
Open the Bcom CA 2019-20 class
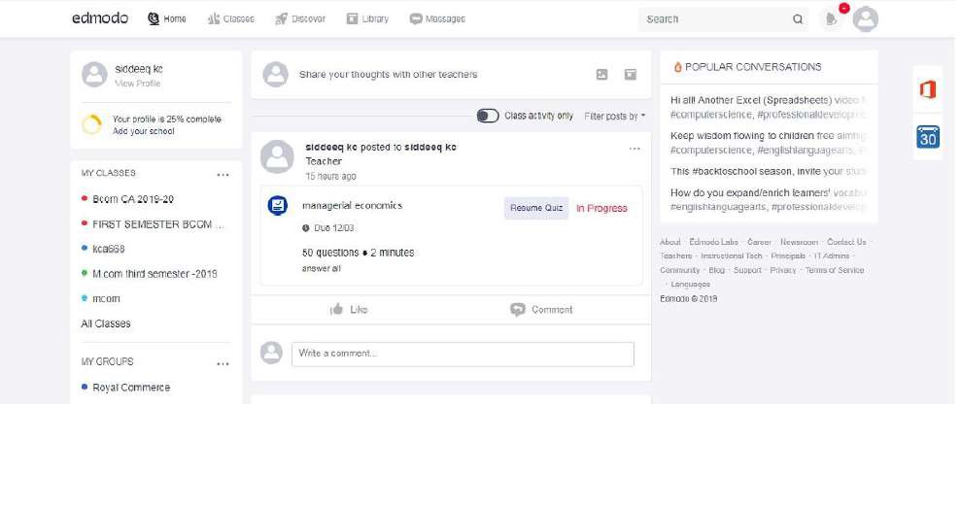133,199
